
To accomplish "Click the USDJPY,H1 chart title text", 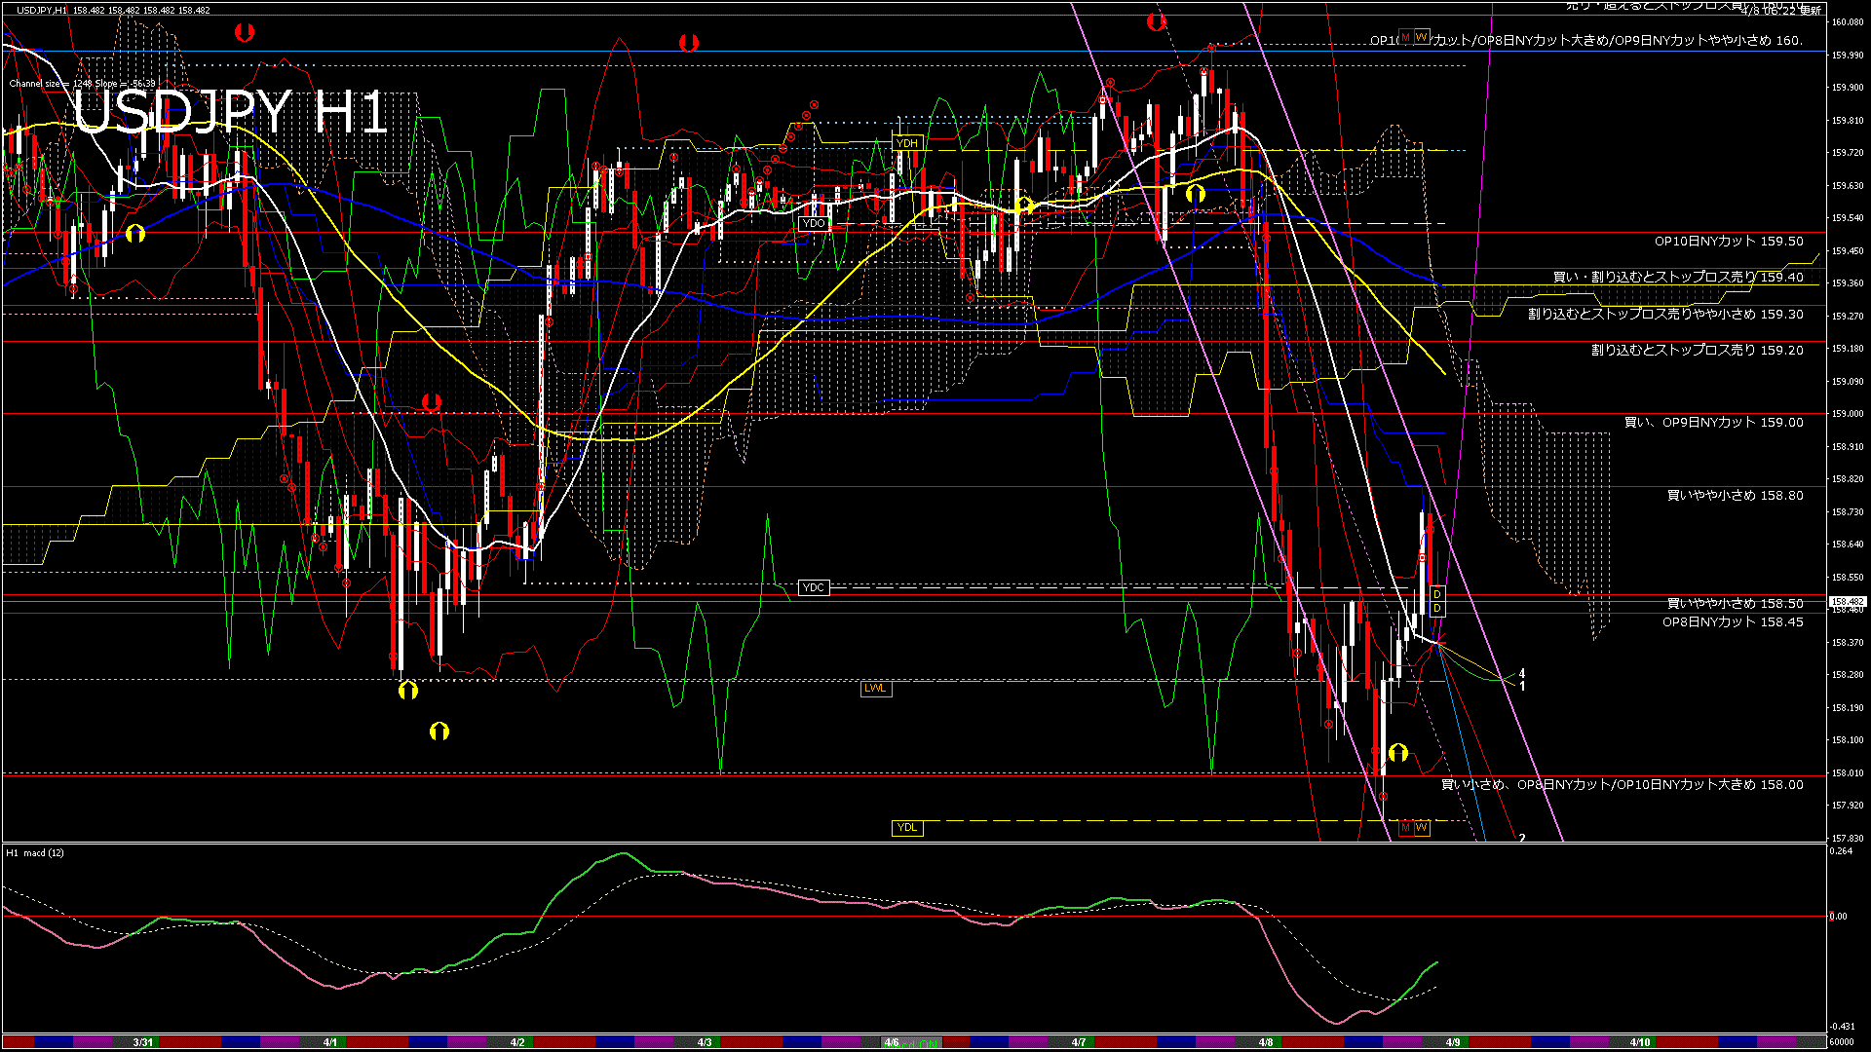I will click(42, 10).
